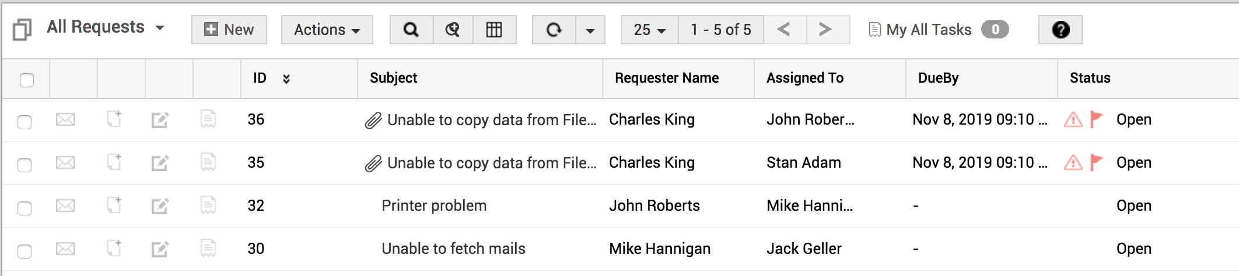Open the advanced search icon
1239x276 pixels.
click(x=453, y=30)
